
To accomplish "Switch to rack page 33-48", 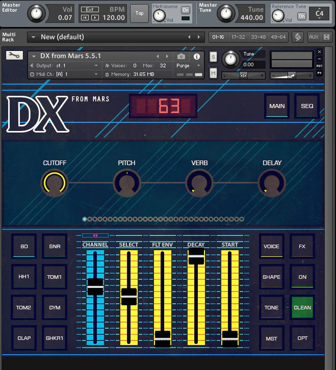I will click(259, 37).
